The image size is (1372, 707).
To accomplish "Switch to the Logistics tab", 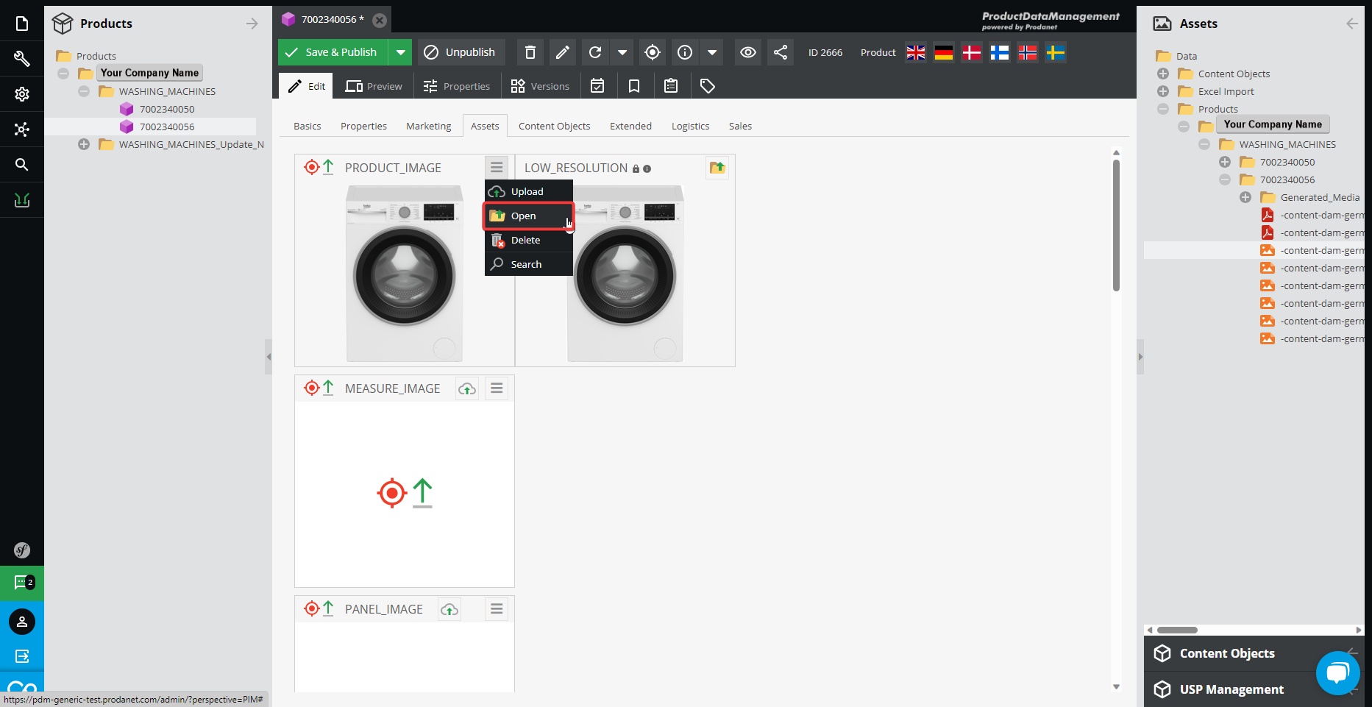I will (x=690, y=126).
